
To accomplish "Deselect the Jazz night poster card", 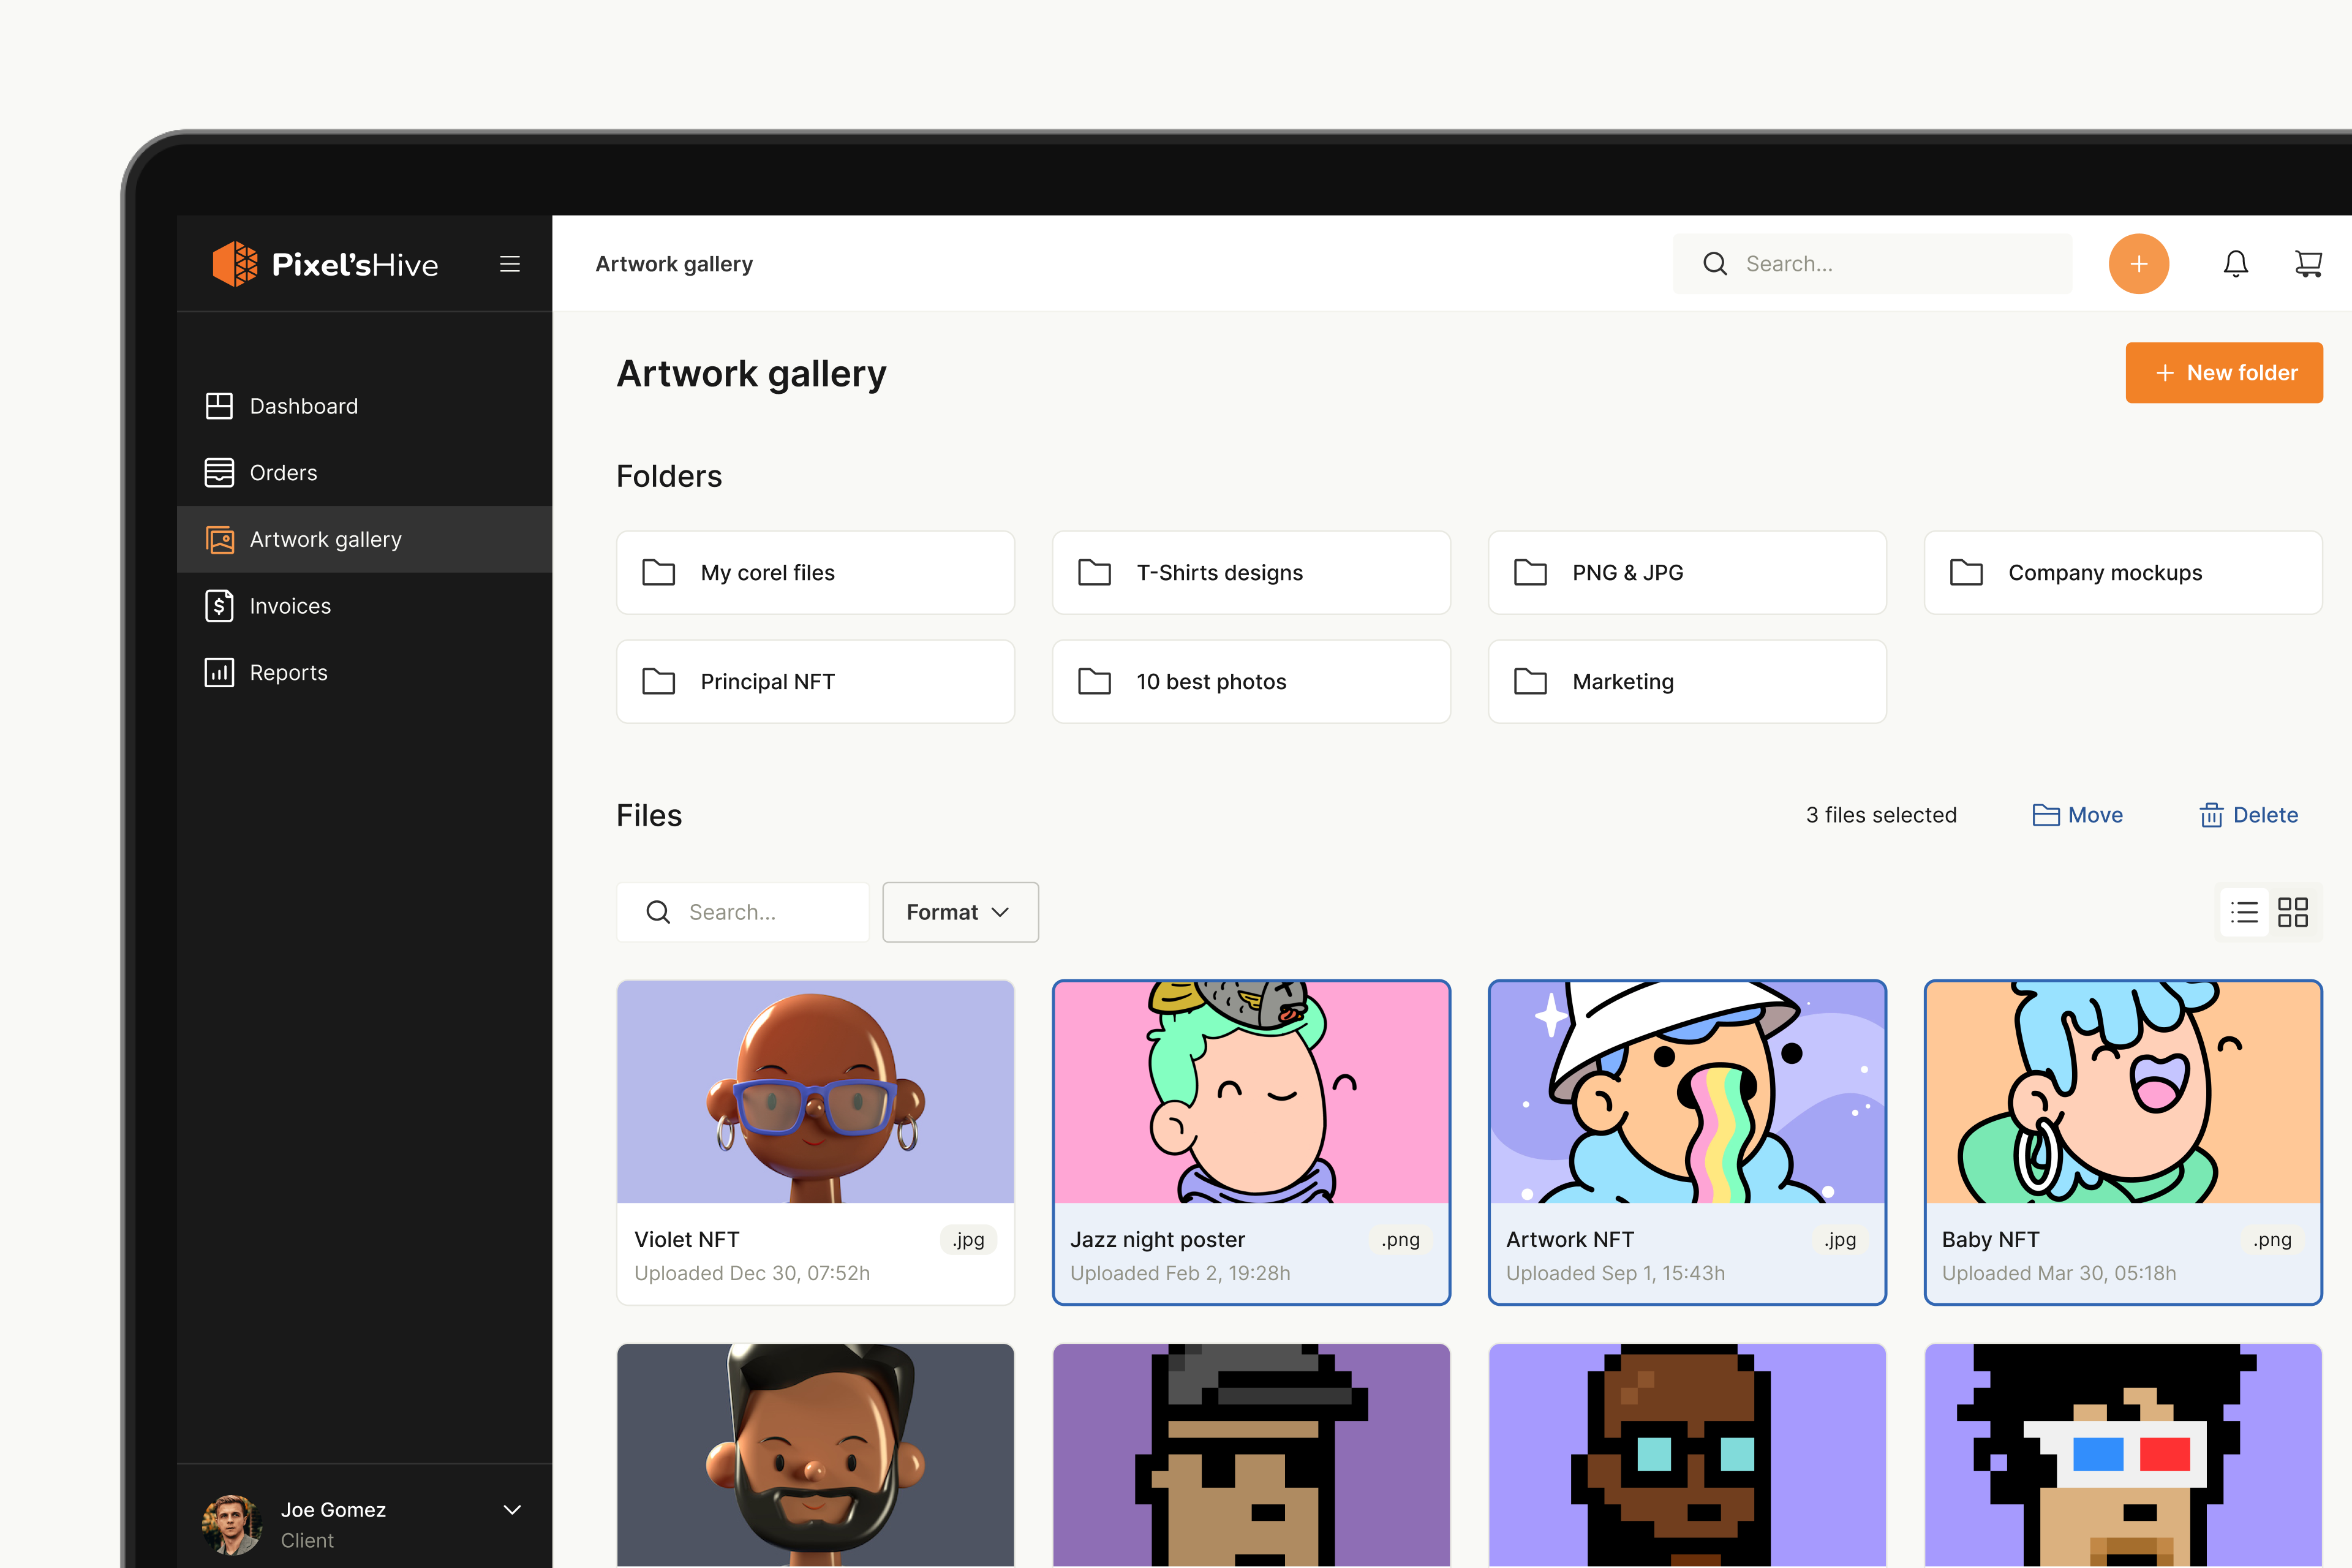I will click(1251, 1143).
